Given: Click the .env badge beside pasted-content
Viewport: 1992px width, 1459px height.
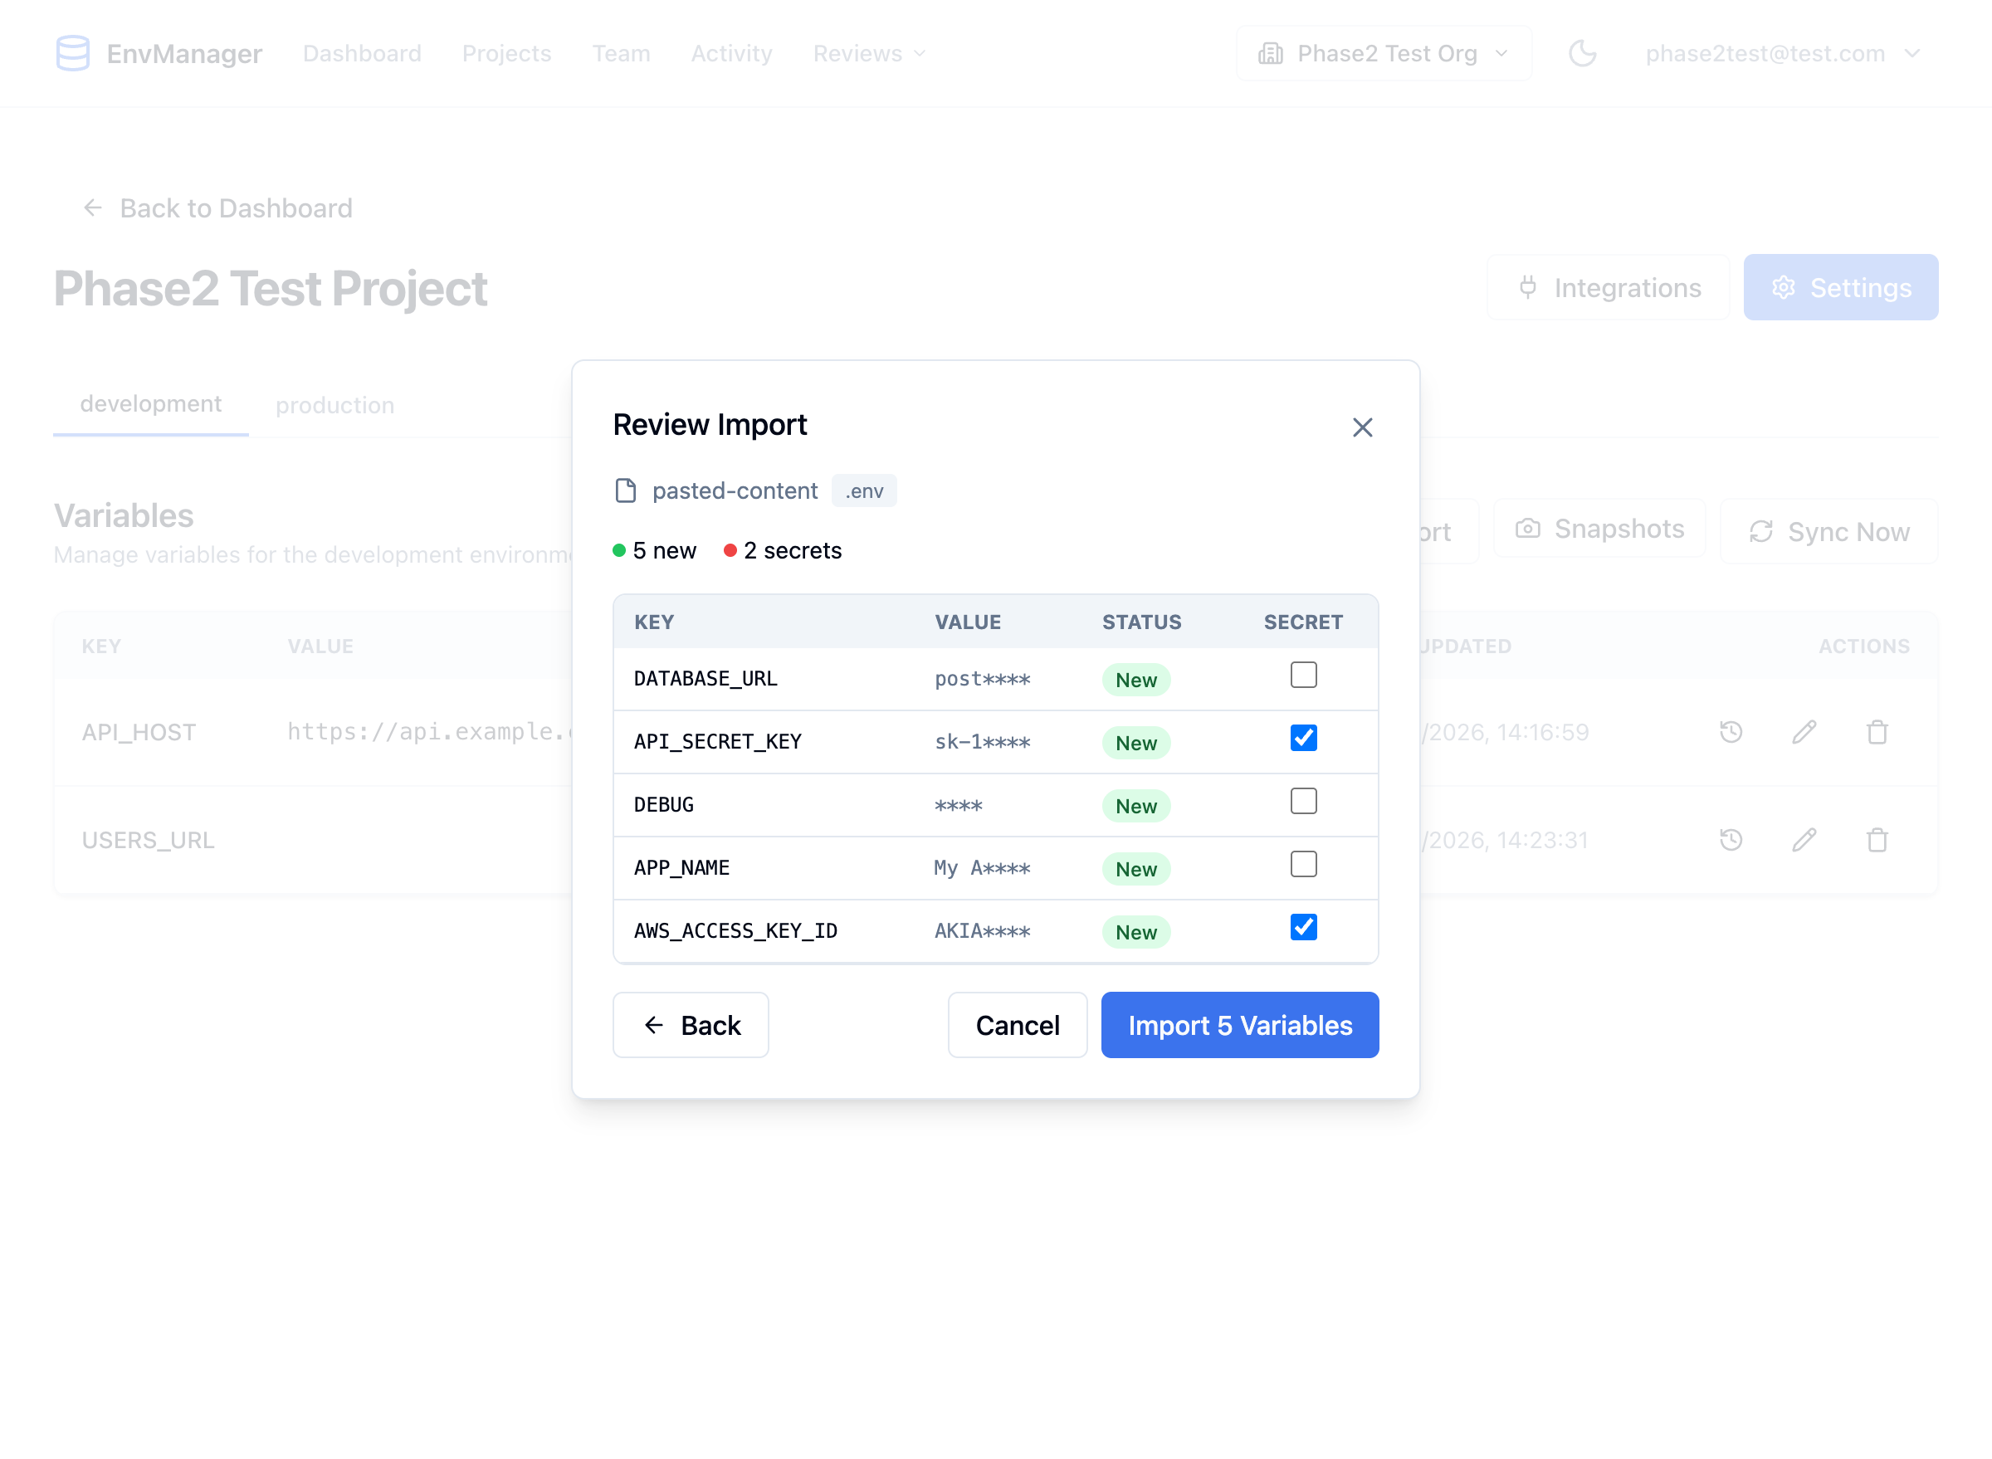Looking at the screenshot, I should pyautogui.click(x=863, y=491).
